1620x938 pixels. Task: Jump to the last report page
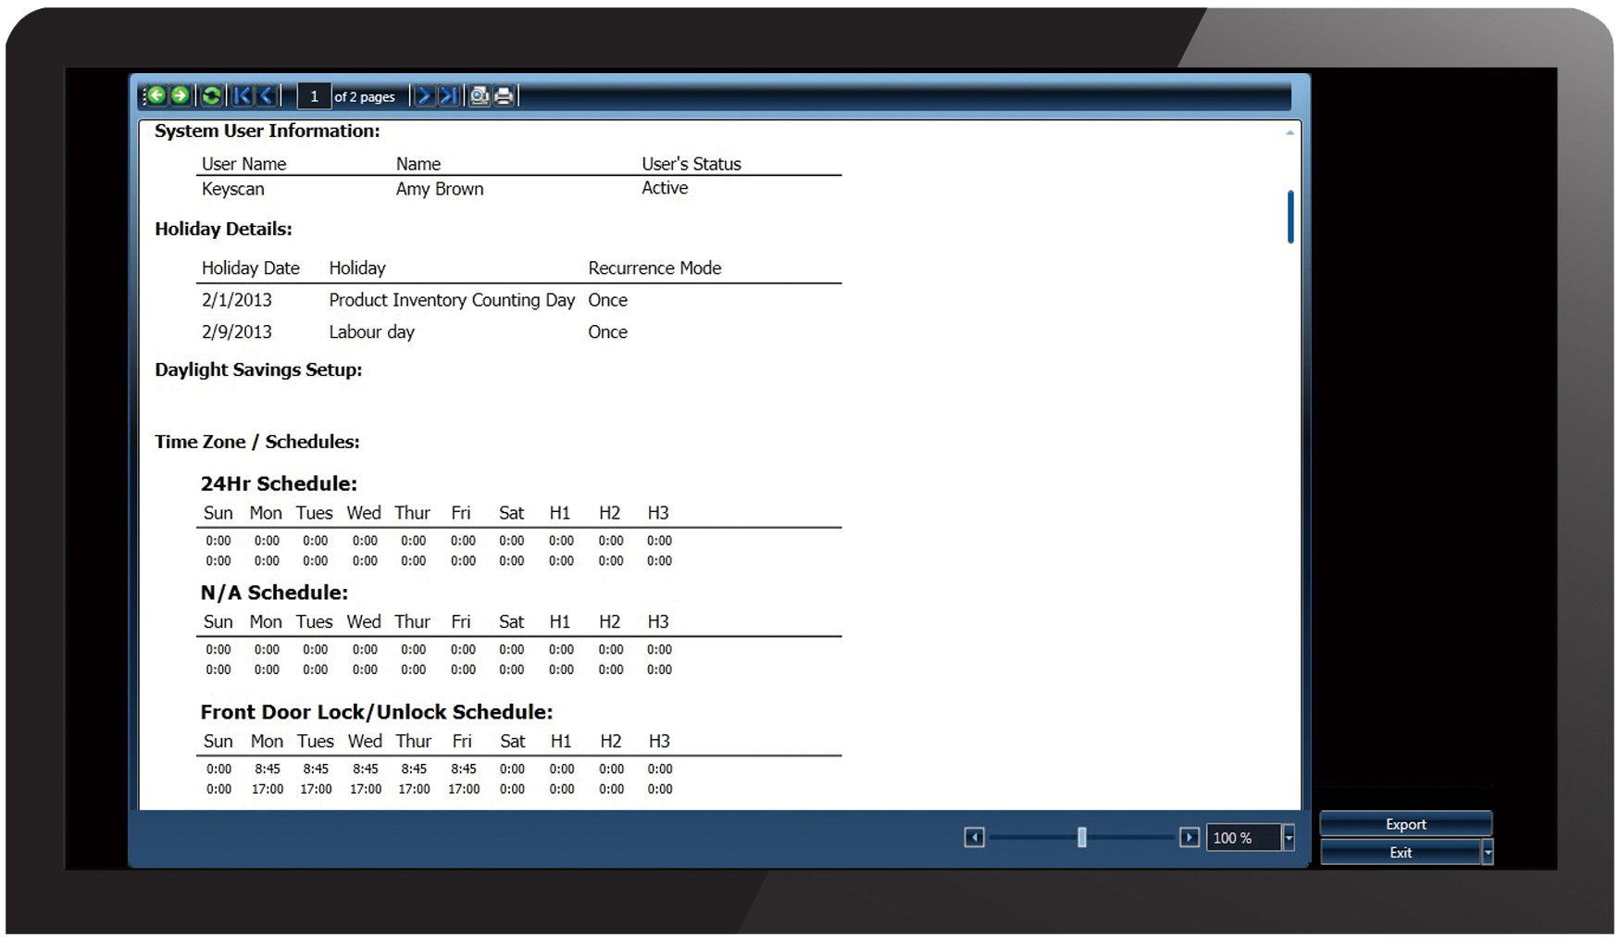(448, 95)
